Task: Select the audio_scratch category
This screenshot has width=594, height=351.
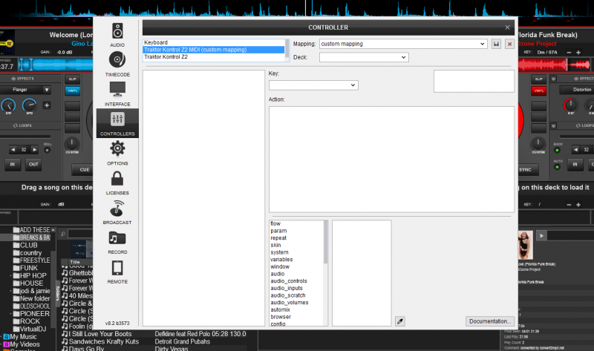Action: [288, 295]
